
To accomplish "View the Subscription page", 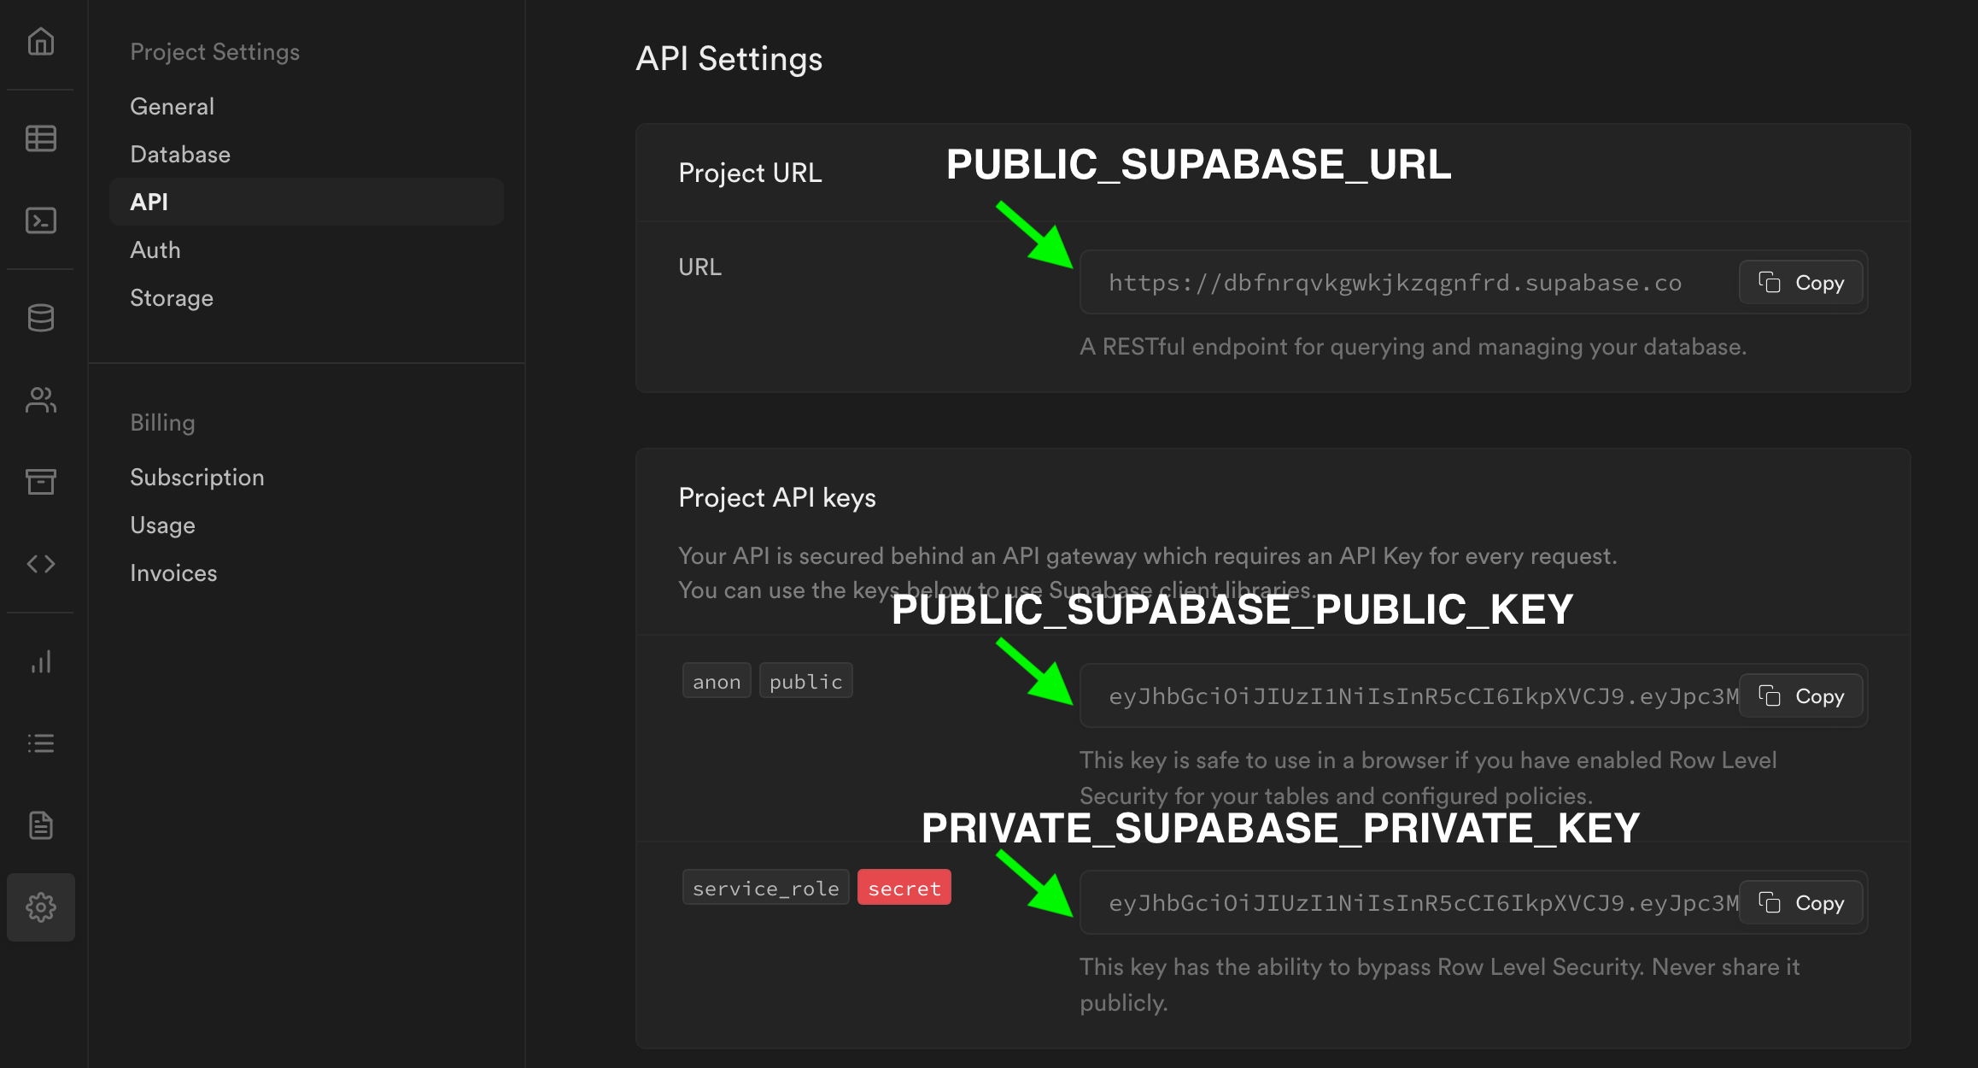I will (197, 477).
